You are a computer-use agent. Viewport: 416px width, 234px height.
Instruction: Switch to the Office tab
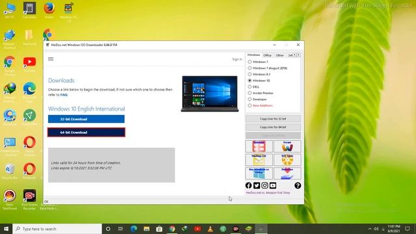coord(267,55)
